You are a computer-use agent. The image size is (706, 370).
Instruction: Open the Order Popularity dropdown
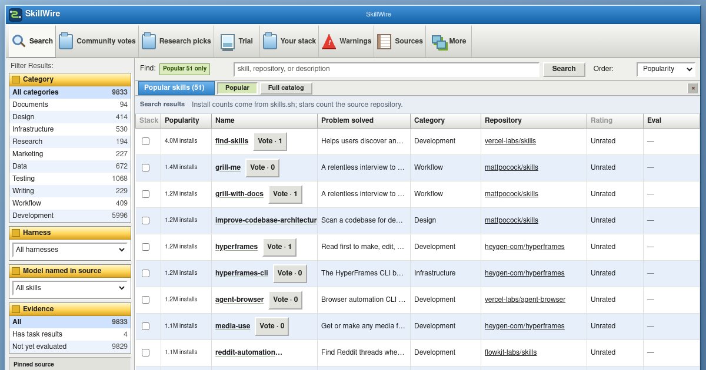(666, 69)
